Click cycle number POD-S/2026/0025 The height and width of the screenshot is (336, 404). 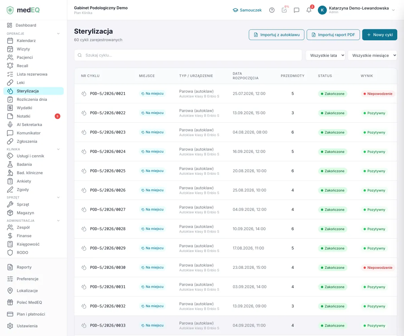tap(108, 171)
